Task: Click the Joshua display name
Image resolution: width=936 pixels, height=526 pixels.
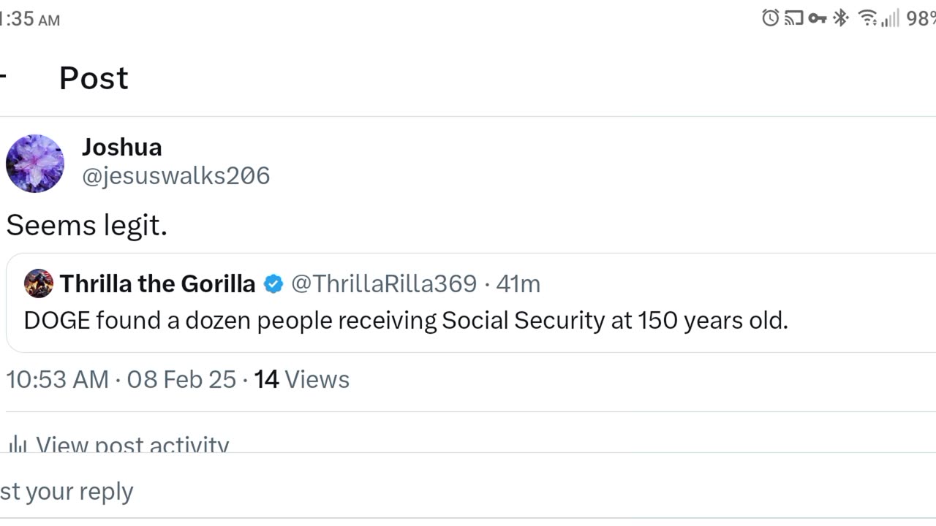Action: pos(121,147)
